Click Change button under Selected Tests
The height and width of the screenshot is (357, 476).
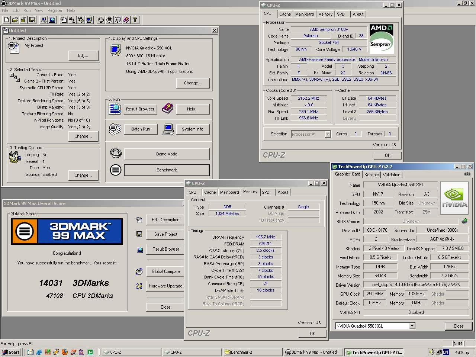click(83, 136)
